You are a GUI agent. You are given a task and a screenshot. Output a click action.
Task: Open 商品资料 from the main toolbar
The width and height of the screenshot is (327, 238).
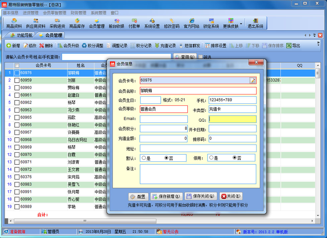tap(14, 23)
